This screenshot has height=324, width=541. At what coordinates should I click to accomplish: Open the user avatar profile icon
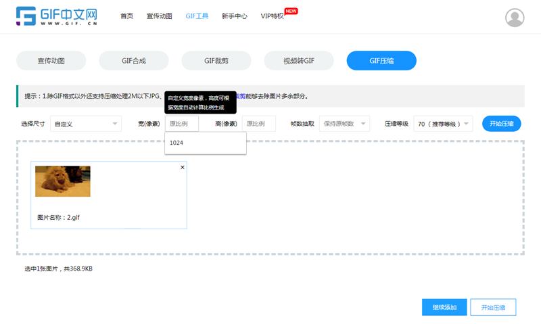tap(515, 18)
